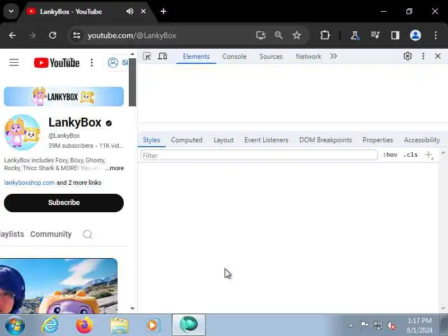Switch to the Sources panel
Screen dimensions: 448x336
[x=271, y=57]
